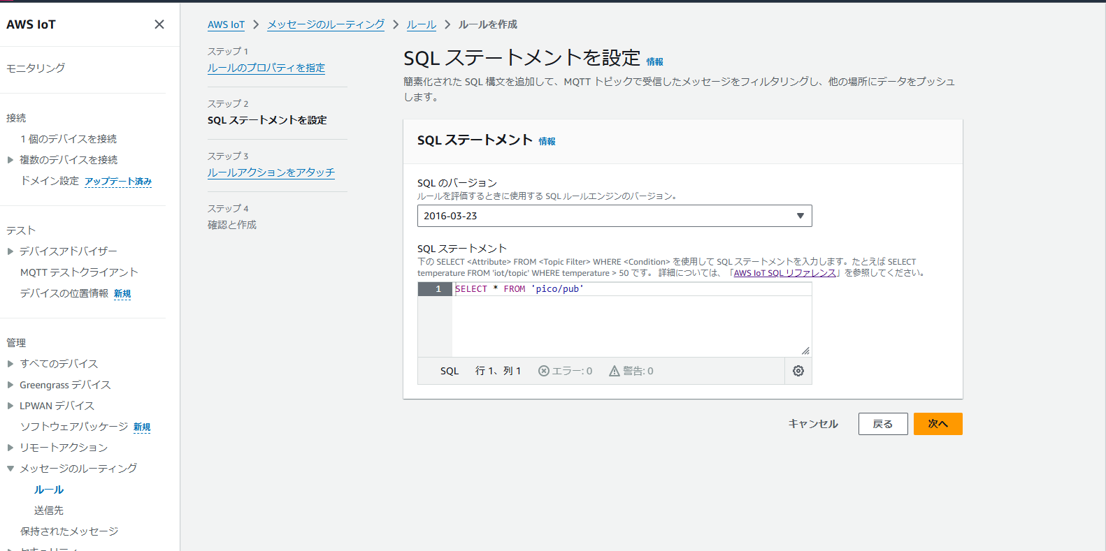Open MQTT テストクライアント

click(x=79, y=272)
